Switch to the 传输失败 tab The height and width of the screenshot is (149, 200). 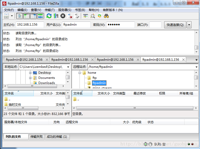pos(37,137)
